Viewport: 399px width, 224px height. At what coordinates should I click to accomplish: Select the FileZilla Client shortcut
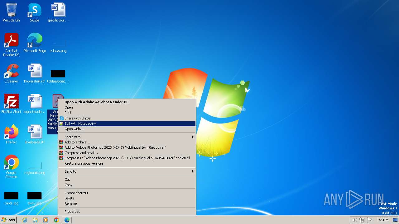coord(11,104)
